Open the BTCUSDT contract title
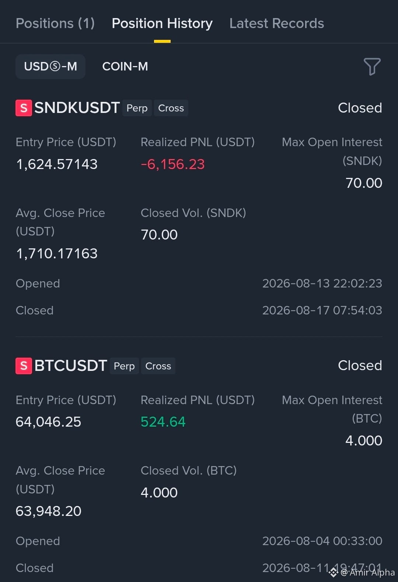Viewport: 398px width, 582px height. pos(71,365)
